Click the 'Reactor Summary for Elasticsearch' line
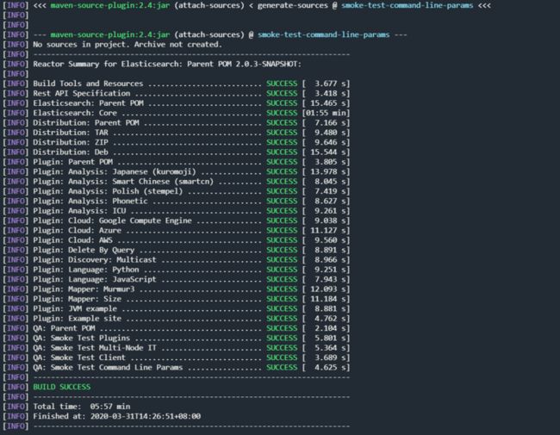Image resolution: width=560 pixels, height=435 pixels. 167,65
